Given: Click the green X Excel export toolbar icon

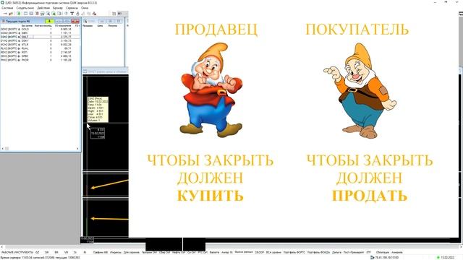Looking at the screenshot, I should 54,14.
